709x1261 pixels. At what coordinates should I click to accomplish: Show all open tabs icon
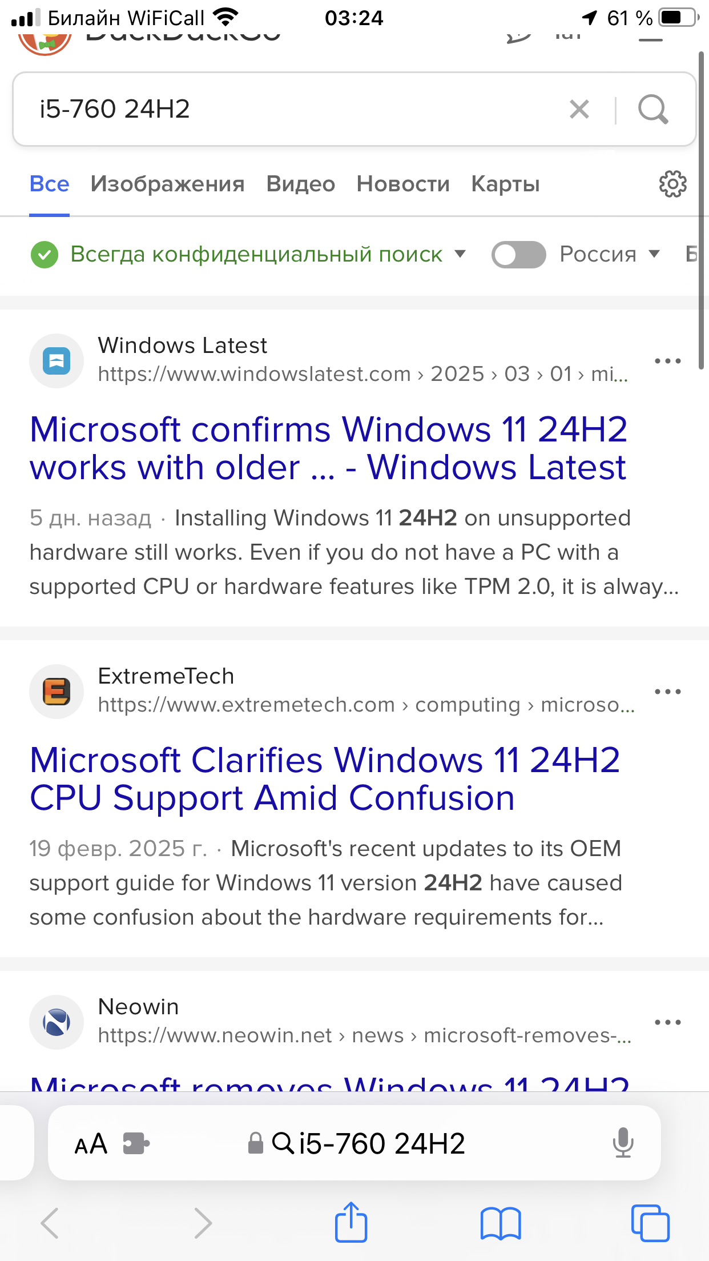click(x=650, y=1223)
